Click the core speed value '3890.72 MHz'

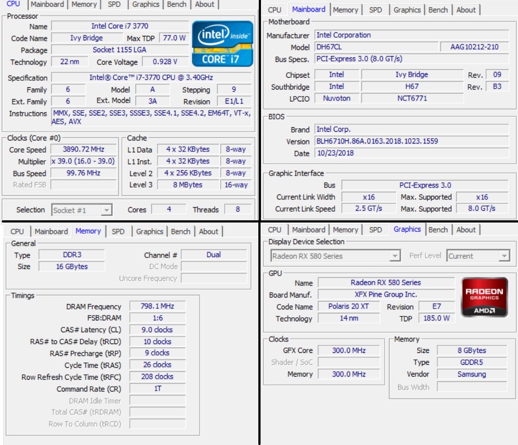point(84,149)
